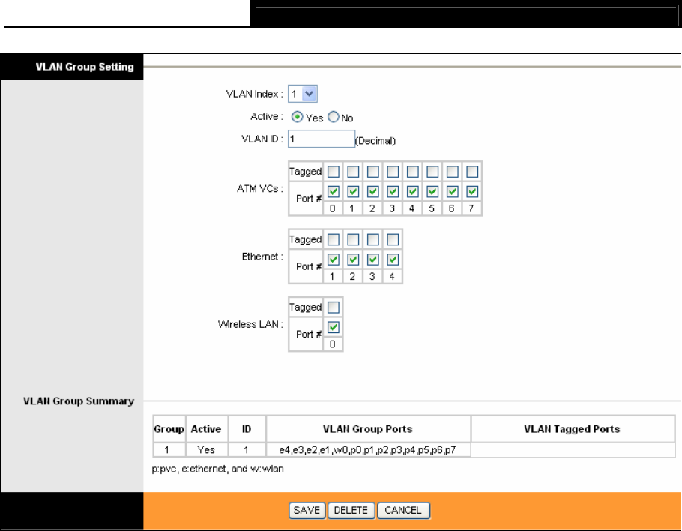This screenshot has width=682, height=531.
Task: Click the 'VLAN Tagged Ports' column header
Action: pyautogui.click(x=573, y=429)
